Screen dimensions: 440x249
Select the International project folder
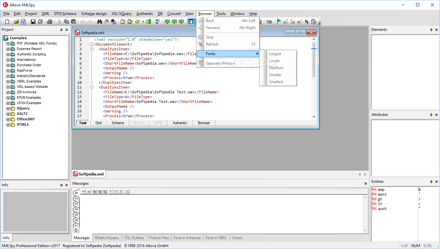tap(26, 60)
